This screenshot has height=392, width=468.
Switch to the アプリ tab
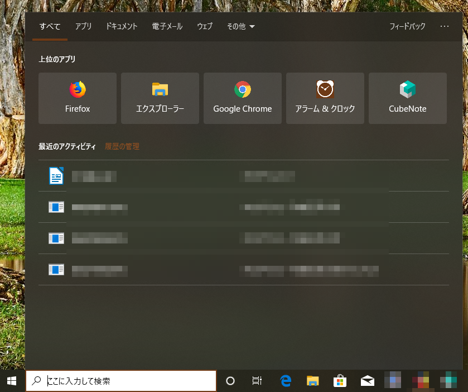[83, 26]
